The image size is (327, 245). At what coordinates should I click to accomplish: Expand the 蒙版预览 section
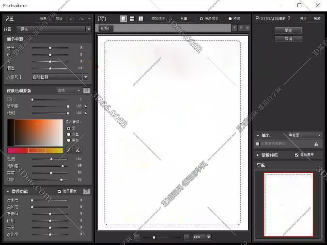click(258, 155)
